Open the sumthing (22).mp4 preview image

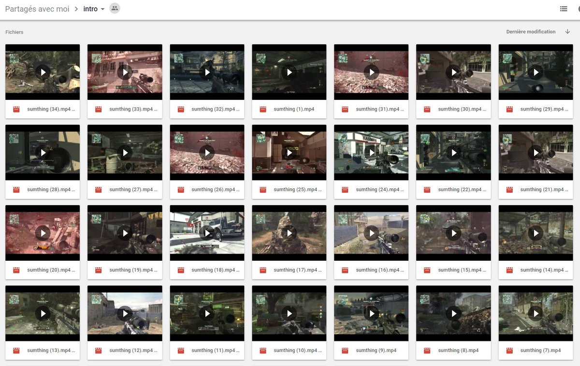453,153
